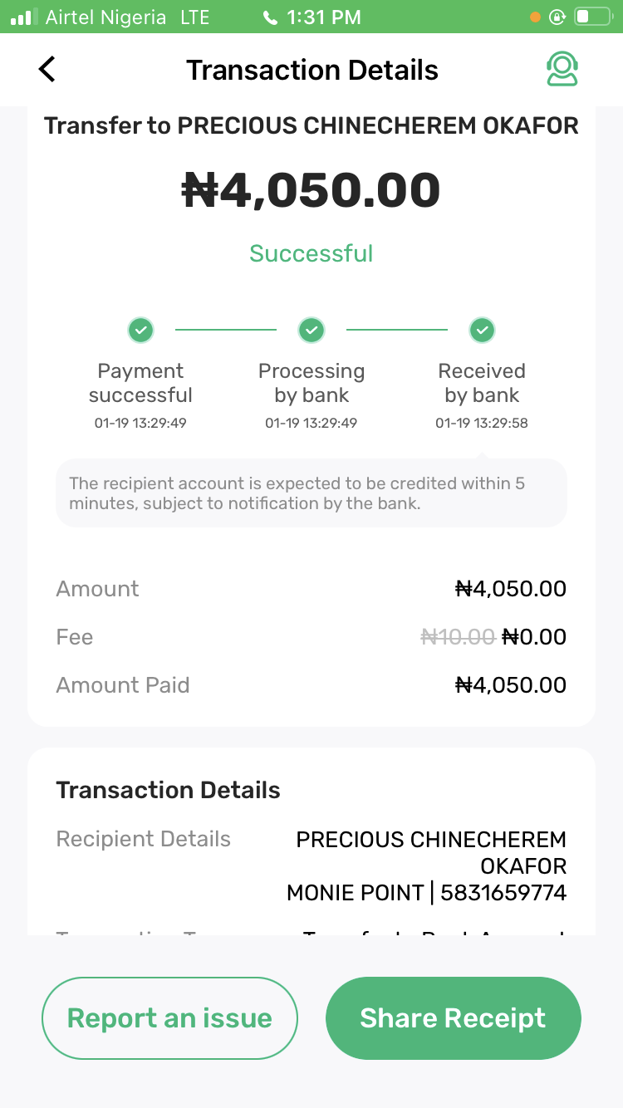This screenshot has height=1108, width=623.
Task: Tap the Transfer to PRECIOUS CHINECHEREM OKAFOR title
Action: (x=311, y=125)
